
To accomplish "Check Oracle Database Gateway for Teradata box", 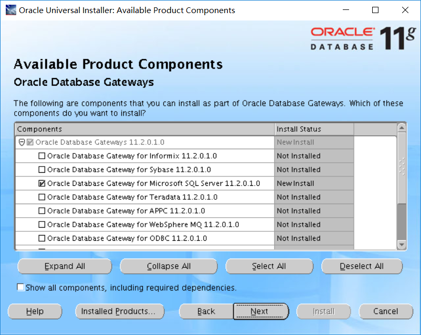I will coord(41,197).
